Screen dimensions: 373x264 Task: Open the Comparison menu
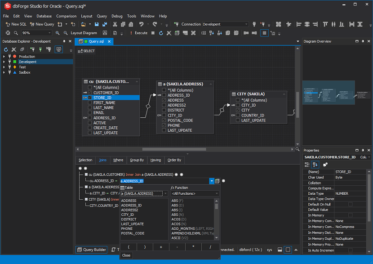[x=67, y=16]
